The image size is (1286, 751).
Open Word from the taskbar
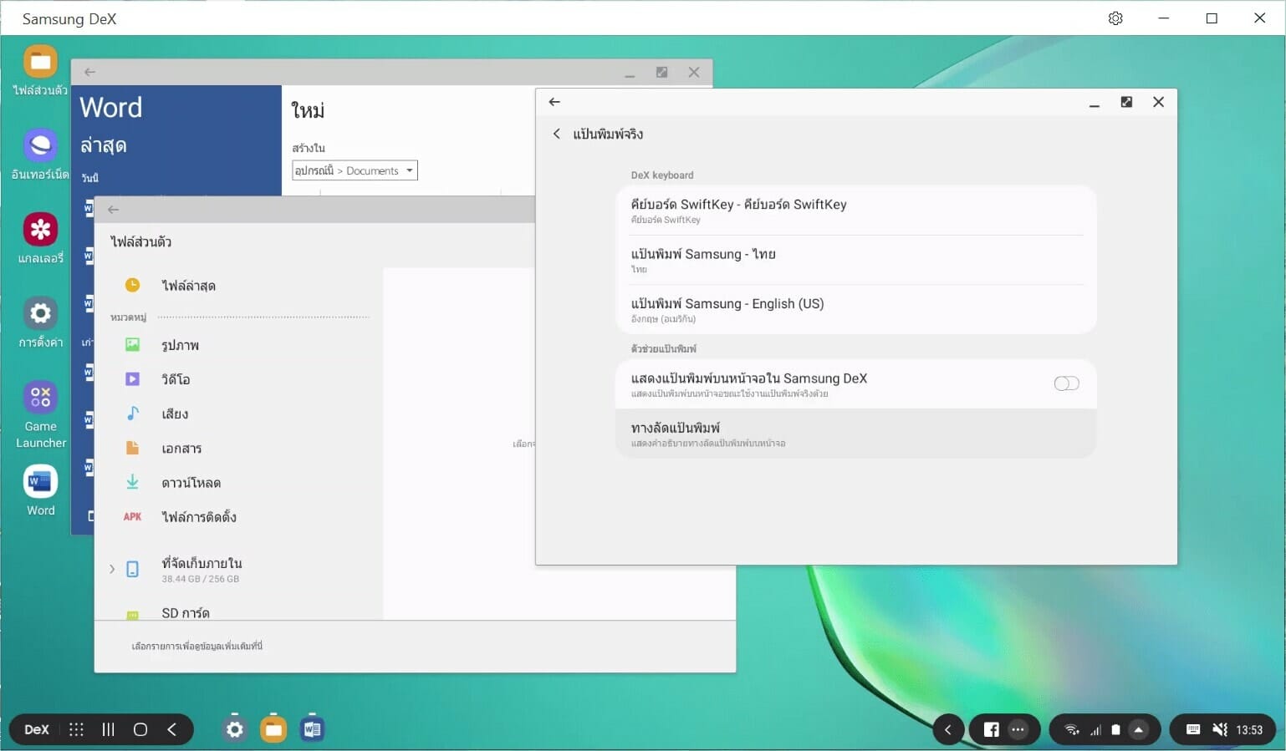(x=312, y=729)
